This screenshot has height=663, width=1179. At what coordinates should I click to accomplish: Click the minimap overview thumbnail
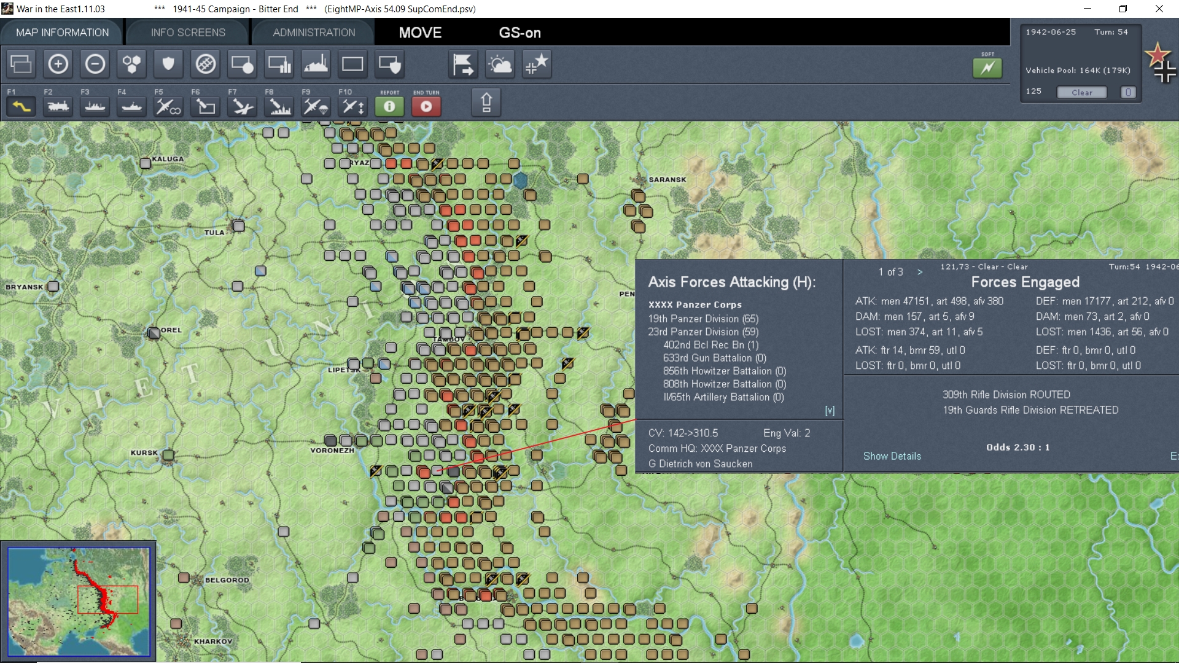tap(79, 602)
